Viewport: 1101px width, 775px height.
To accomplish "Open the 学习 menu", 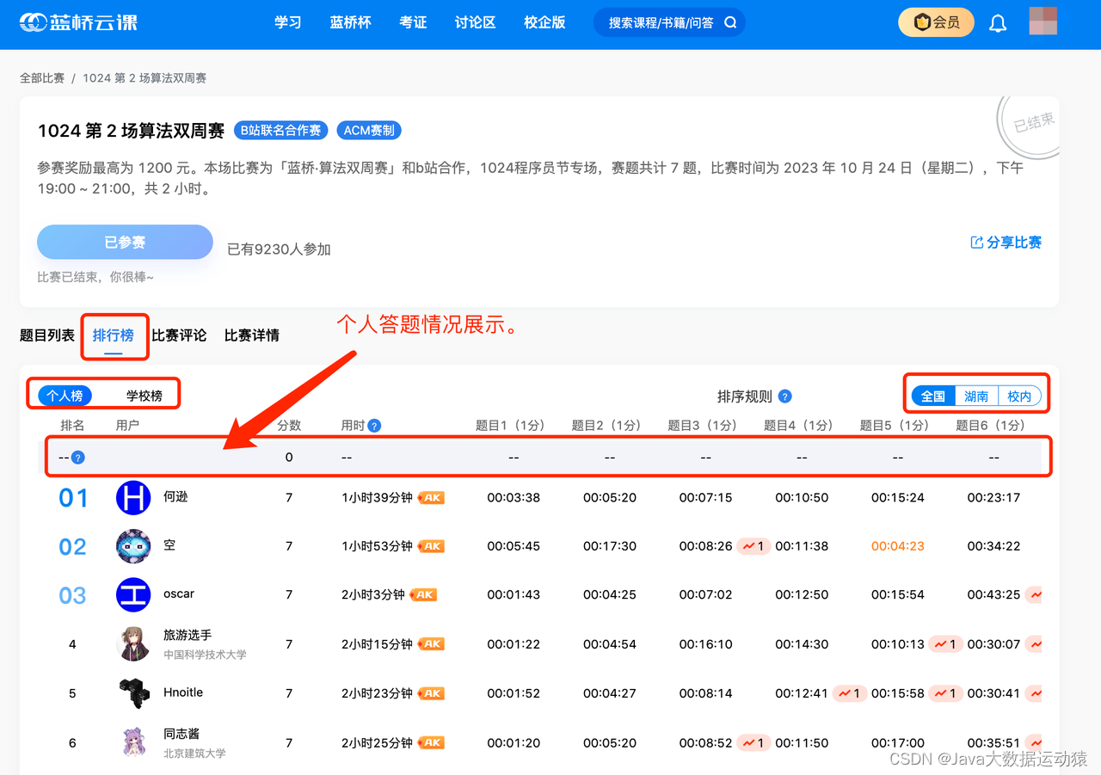I will tap(288, 22).
